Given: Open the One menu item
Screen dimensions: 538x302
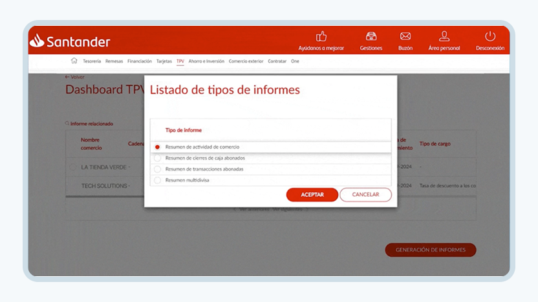Looking at the screenshot, I should click(295, 61).
